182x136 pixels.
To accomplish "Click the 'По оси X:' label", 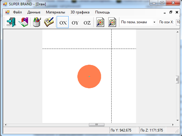I will pyautogui.click(x=166, y=22).
